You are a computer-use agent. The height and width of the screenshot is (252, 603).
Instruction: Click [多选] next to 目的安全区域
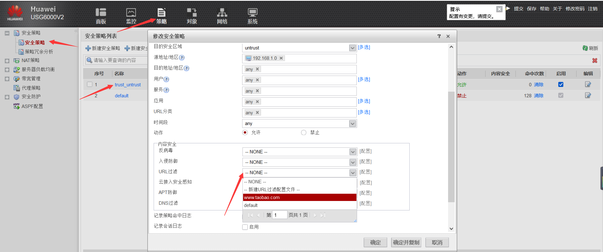click(x=364, y=47)
